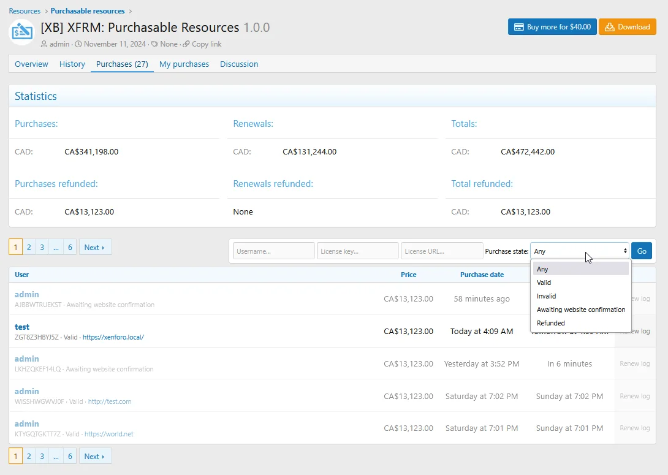This screenshot has height=475, width=668.
Task: Open the Purchase state dropdown
Action: [x=579, y=251]
